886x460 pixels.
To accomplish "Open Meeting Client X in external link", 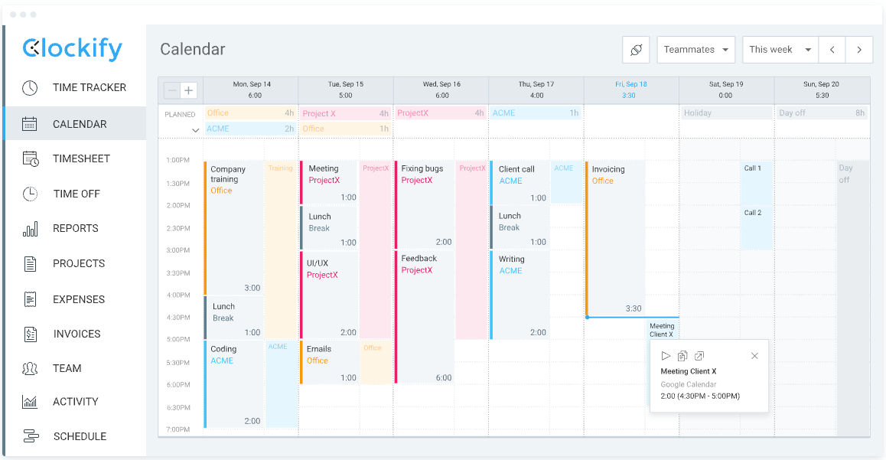I will 699,356.
